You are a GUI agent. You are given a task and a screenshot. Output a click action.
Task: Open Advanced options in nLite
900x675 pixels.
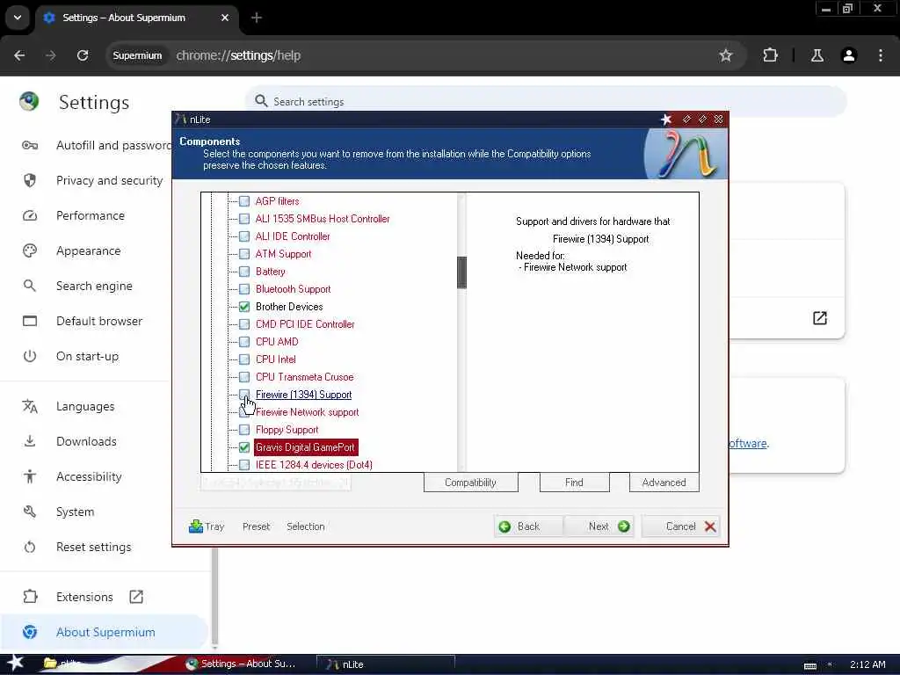pyautogui.click(x=664, y=483)
